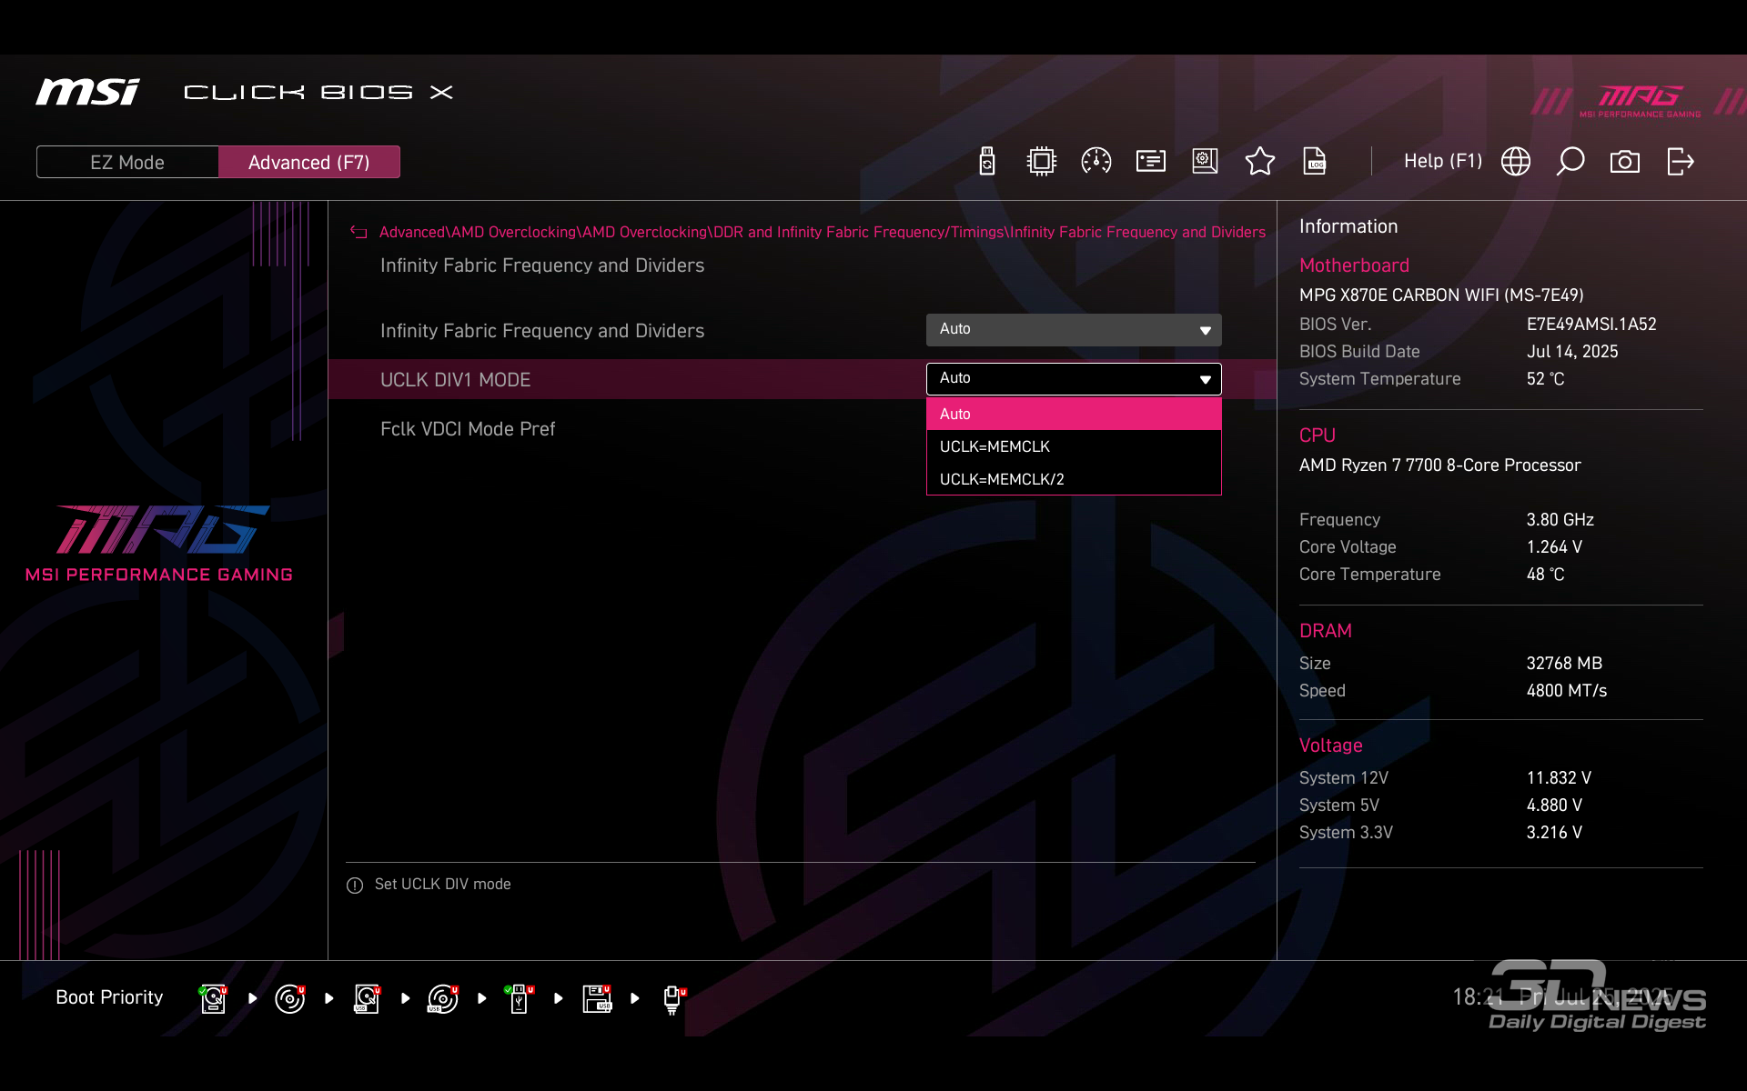Click the Motherboard heading in Information
This screenshot has height=1091, width=1747.
[1354, 265]
